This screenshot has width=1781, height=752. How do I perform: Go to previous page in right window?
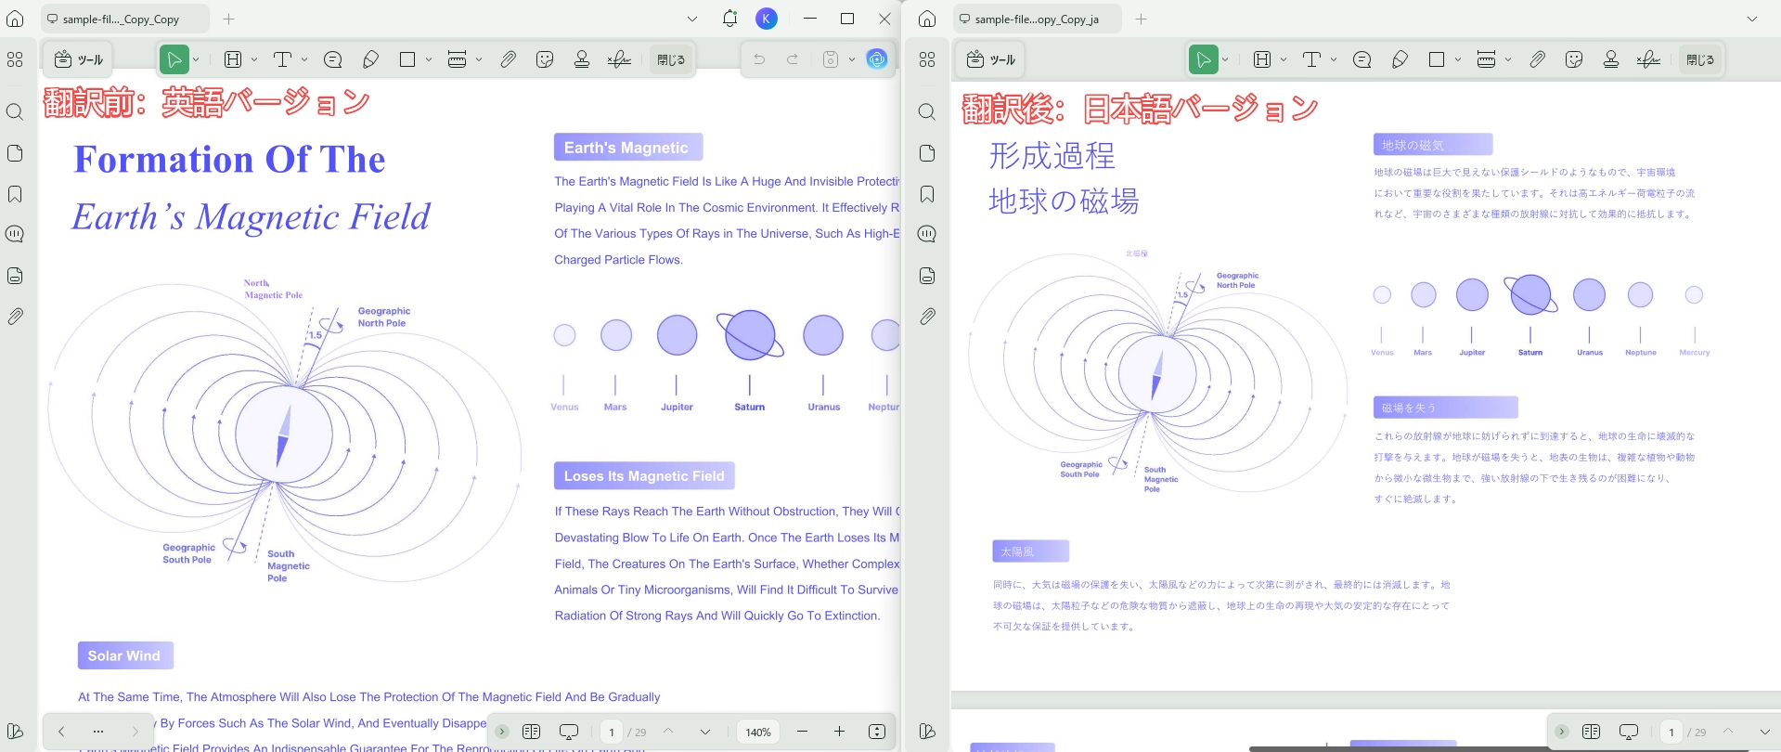point(1728,732)
